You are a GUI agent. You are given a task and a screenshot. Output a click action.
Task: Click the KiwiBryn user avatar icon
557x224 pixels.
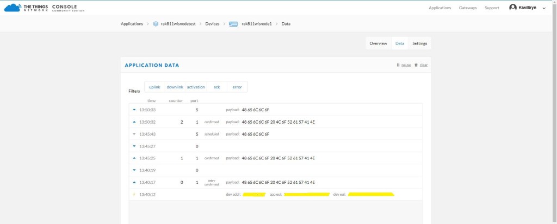(512, 8)
